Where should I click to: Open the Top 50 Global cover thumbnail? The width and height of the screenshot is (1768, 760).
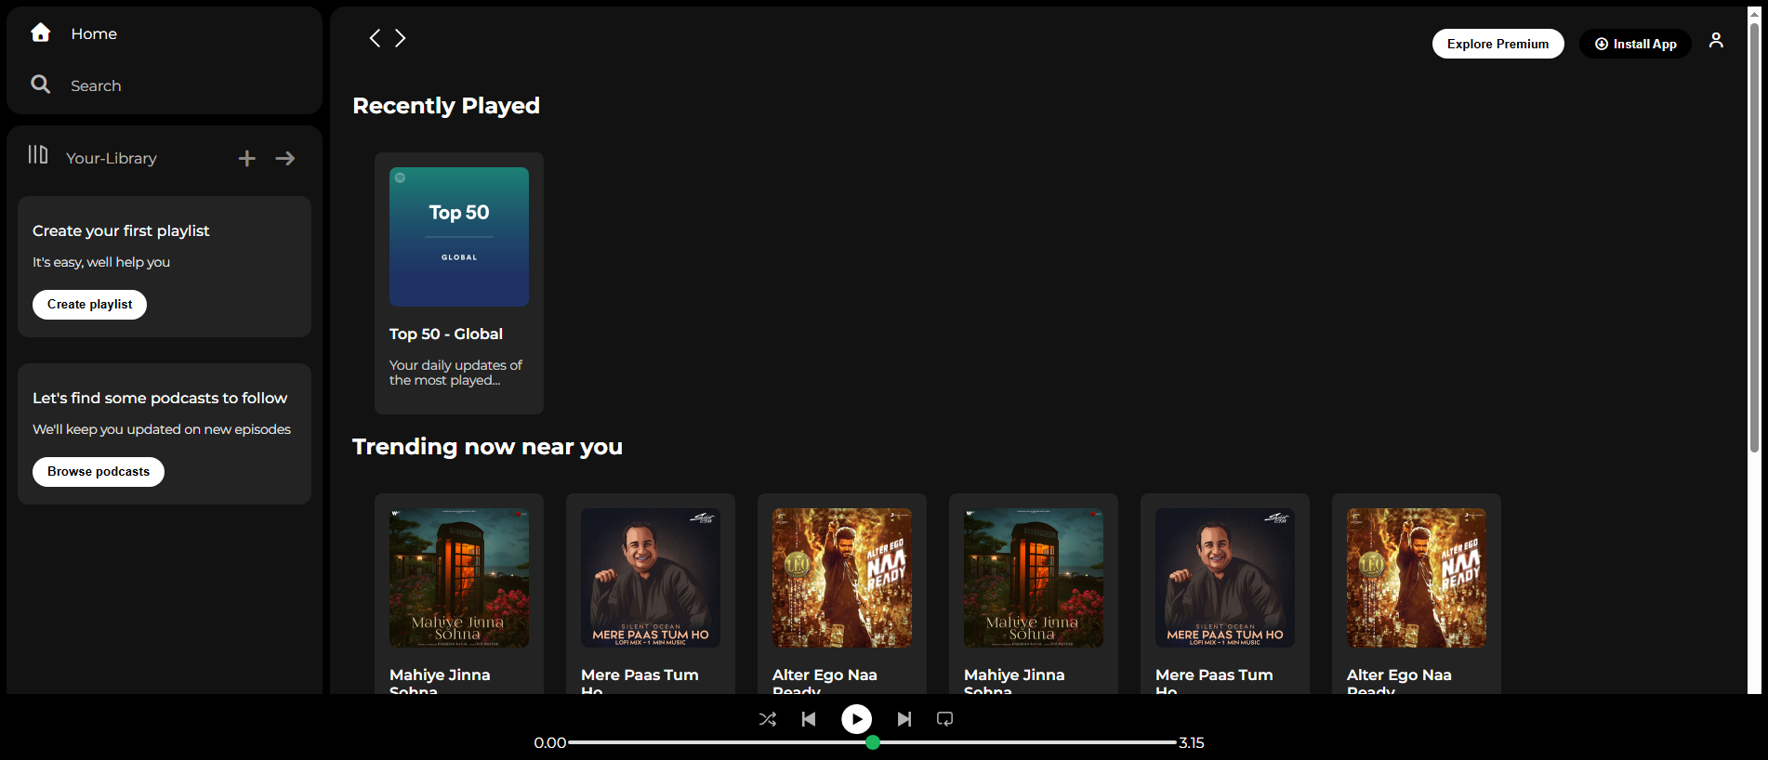tap(459, 237)
